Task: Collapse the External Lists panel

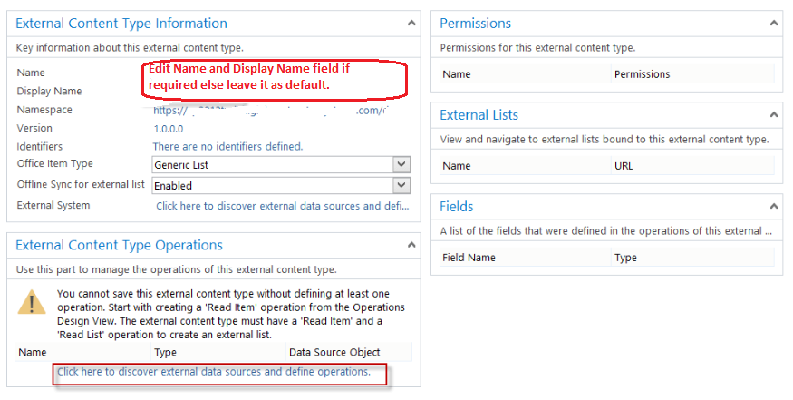Action: (x=775, y=115)
